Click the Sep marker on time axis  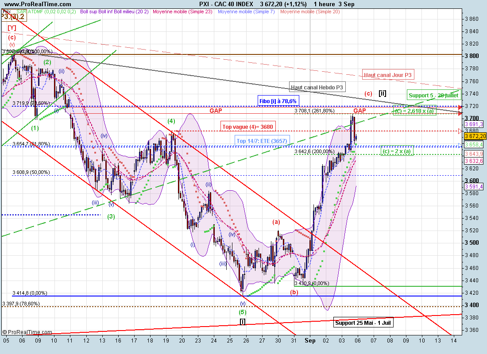pyautogui.click(x=310, y=341)
